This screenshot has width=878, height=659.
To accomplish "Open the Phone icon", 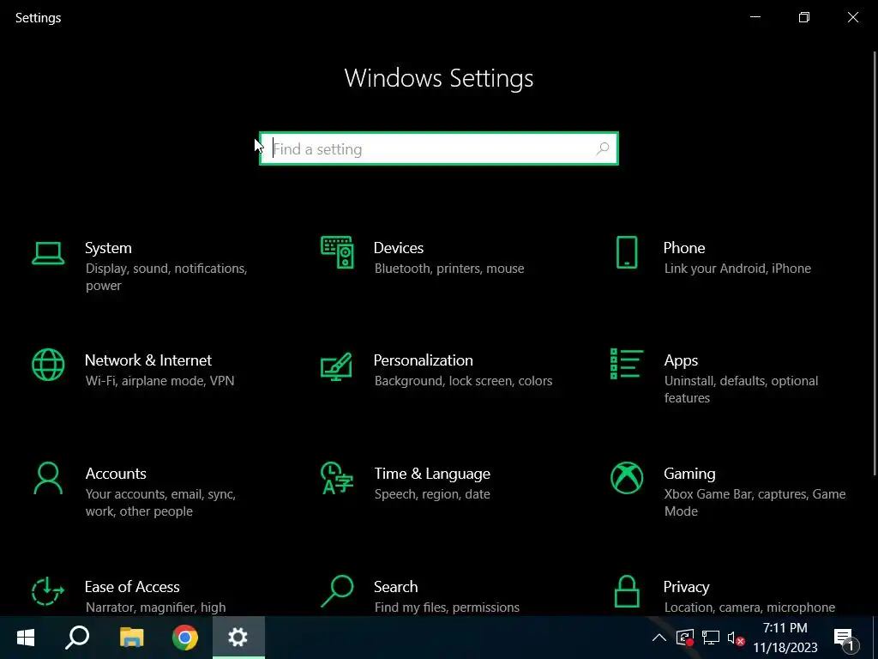I will point(627,252).
